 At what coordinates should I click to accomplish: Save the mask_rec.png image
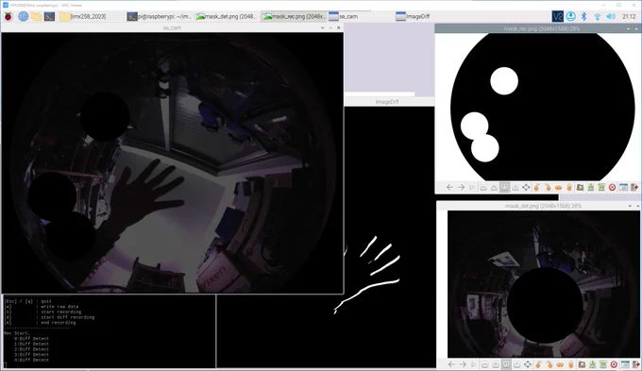[x=591, y=187]
